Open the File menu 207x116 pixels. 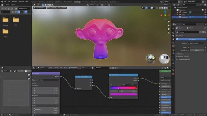point(5,2)
